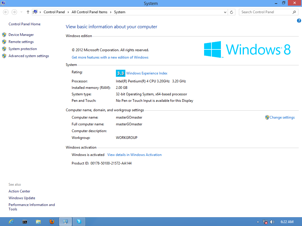This screenshot has height=226, width=302.
Task: Click the shield icon beside System protection
Action: click(x=4, y=49)
